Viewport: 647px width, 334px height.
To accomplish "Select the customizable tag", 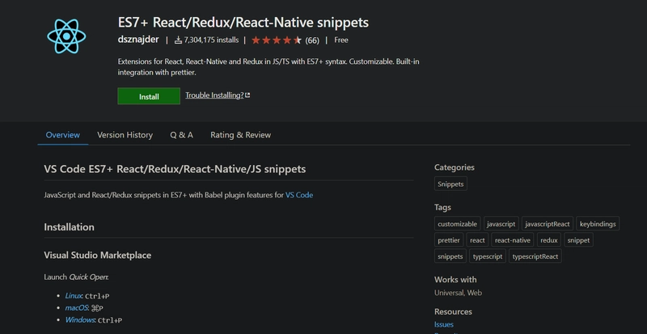I will (x=457, y=224).
